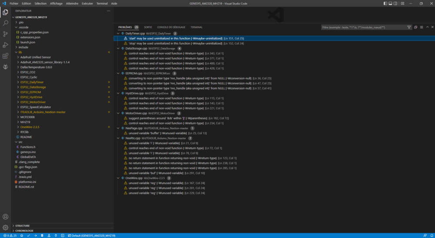The image size is (435, 238).
Task: Toggle secondary sidebar visibility layout button
Action: [395, 3]
